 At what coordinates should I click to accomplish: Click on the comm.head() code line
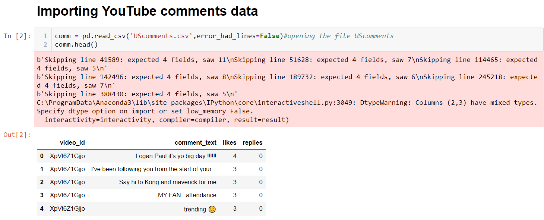point(76,44)
